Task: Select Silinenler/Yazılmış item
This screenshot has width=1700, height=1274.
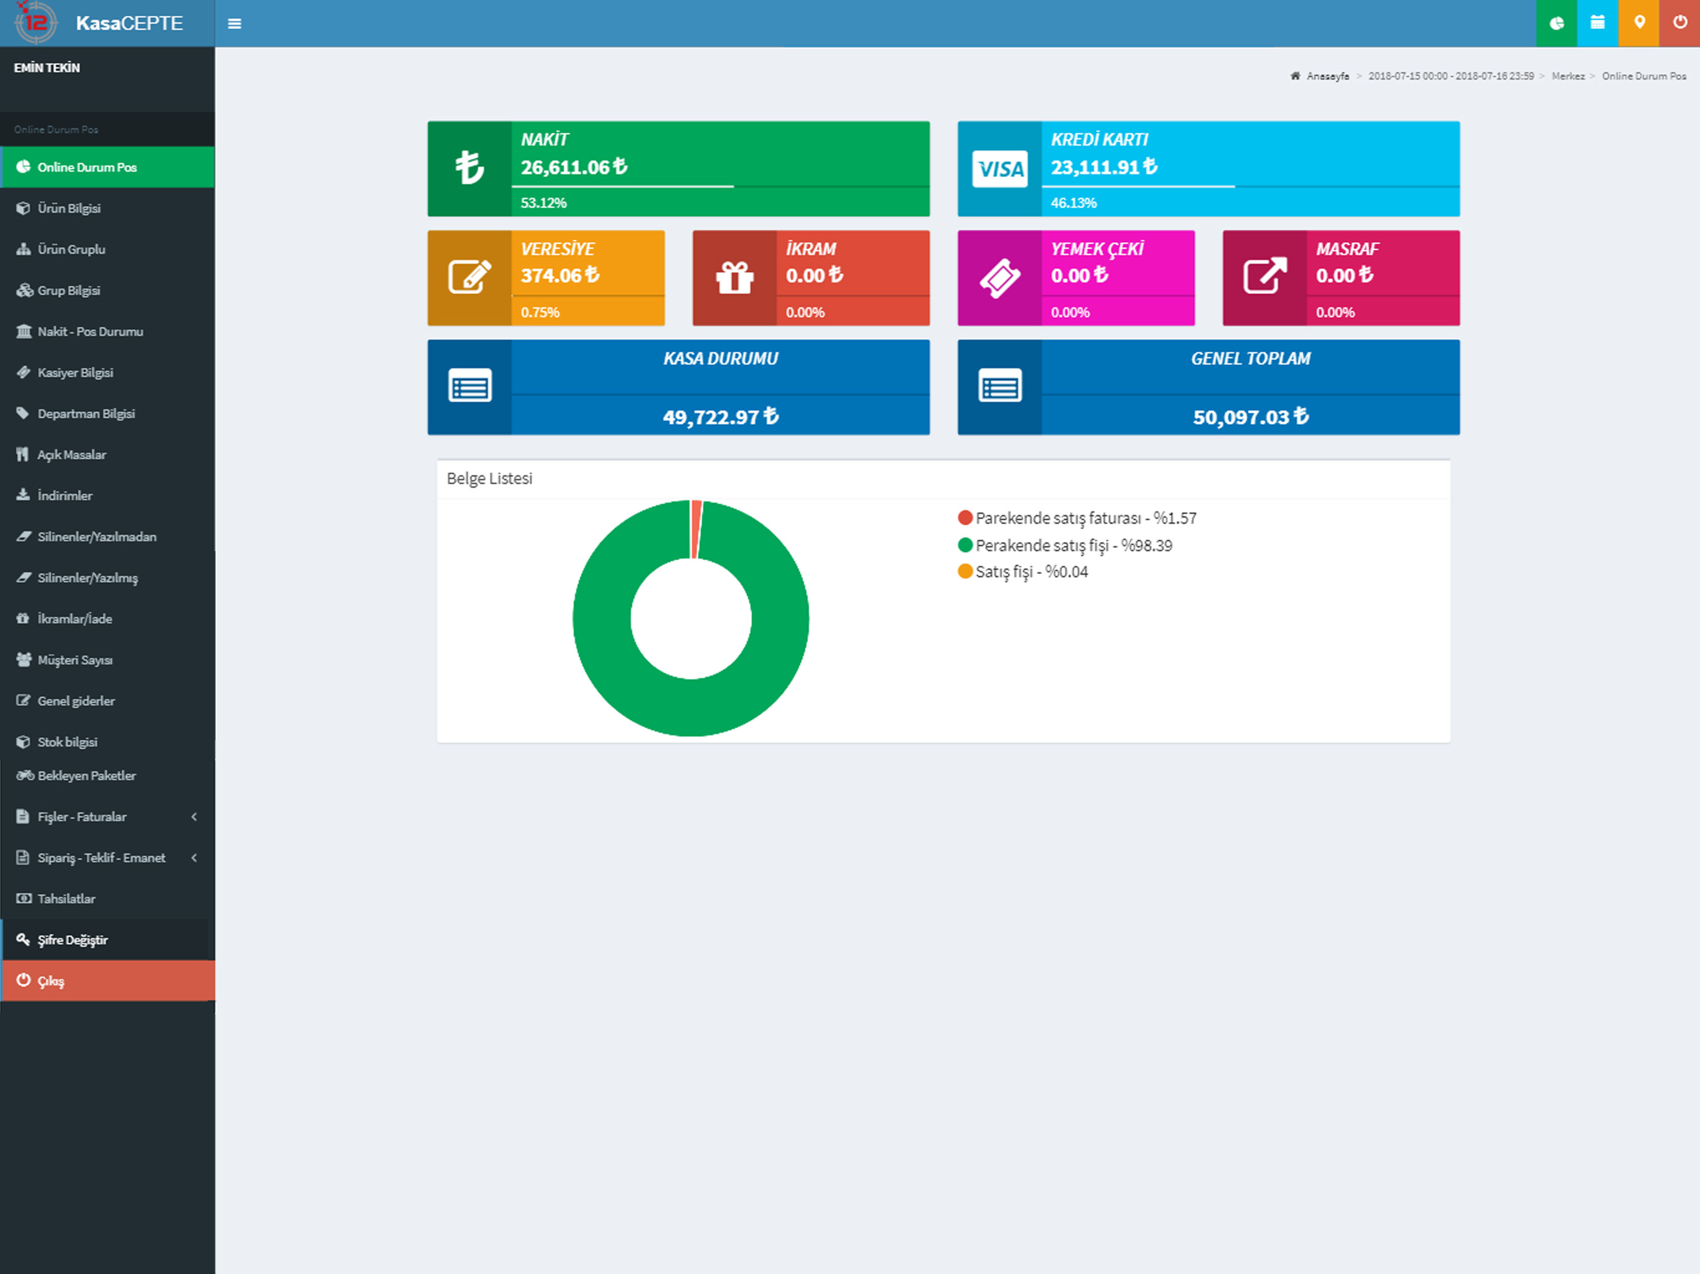Action: pyautogui.click(x=108, y=578)
